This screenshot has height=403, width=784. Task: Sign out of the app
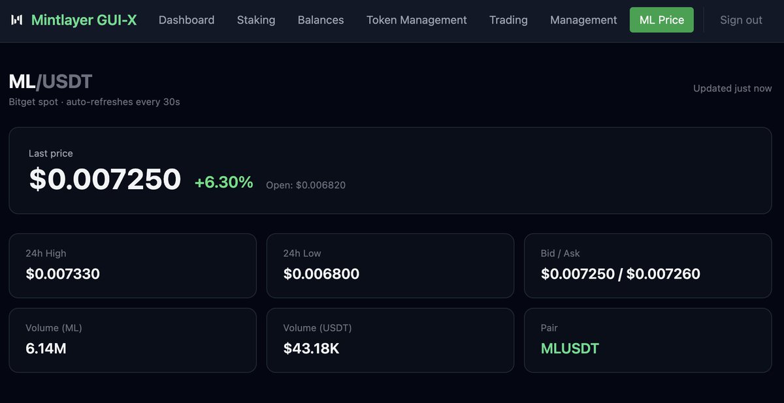741,20
